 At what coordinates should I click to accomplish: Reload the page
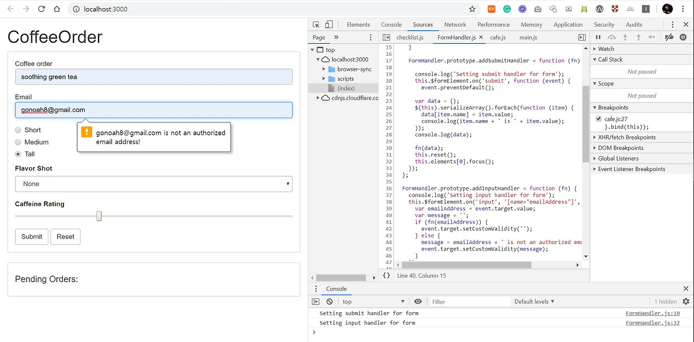point(41,9)
